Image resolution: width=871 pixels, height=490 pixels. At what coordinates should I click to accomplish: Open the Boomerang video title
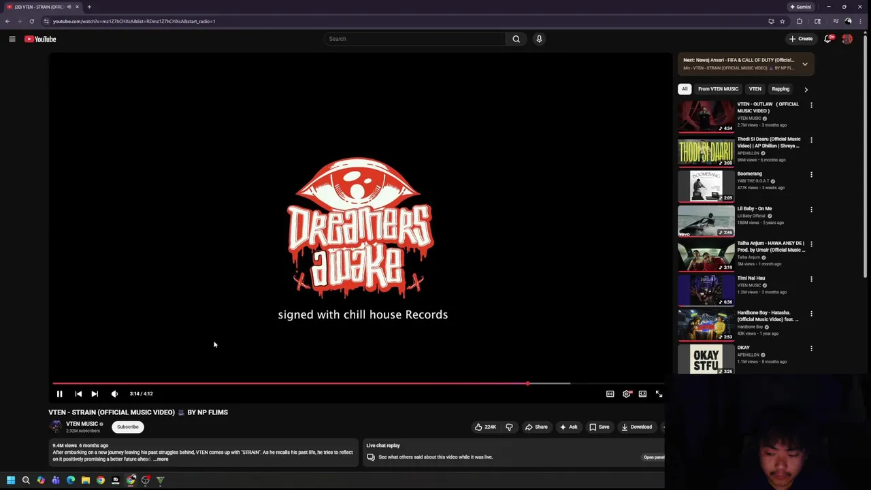750,174
